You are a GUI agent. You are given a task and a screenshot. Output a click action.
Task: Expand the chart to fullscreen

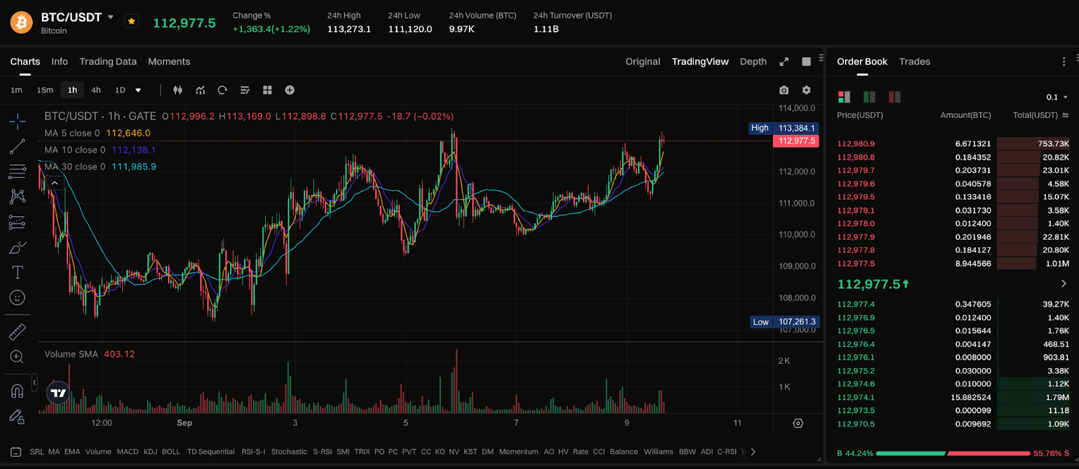coord(784,61)
